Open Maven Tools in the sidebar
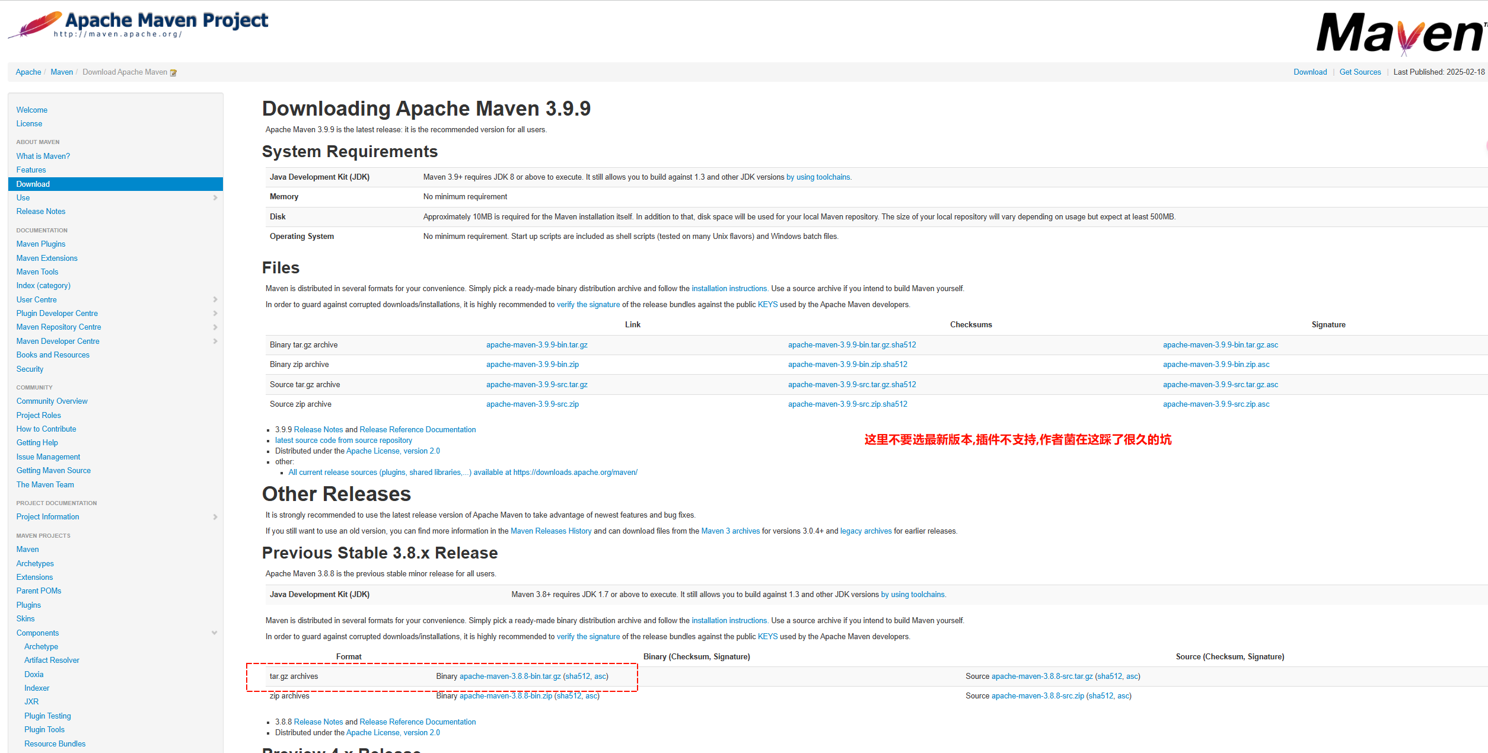Screen dimensions: 1488x753 (37, 272)
